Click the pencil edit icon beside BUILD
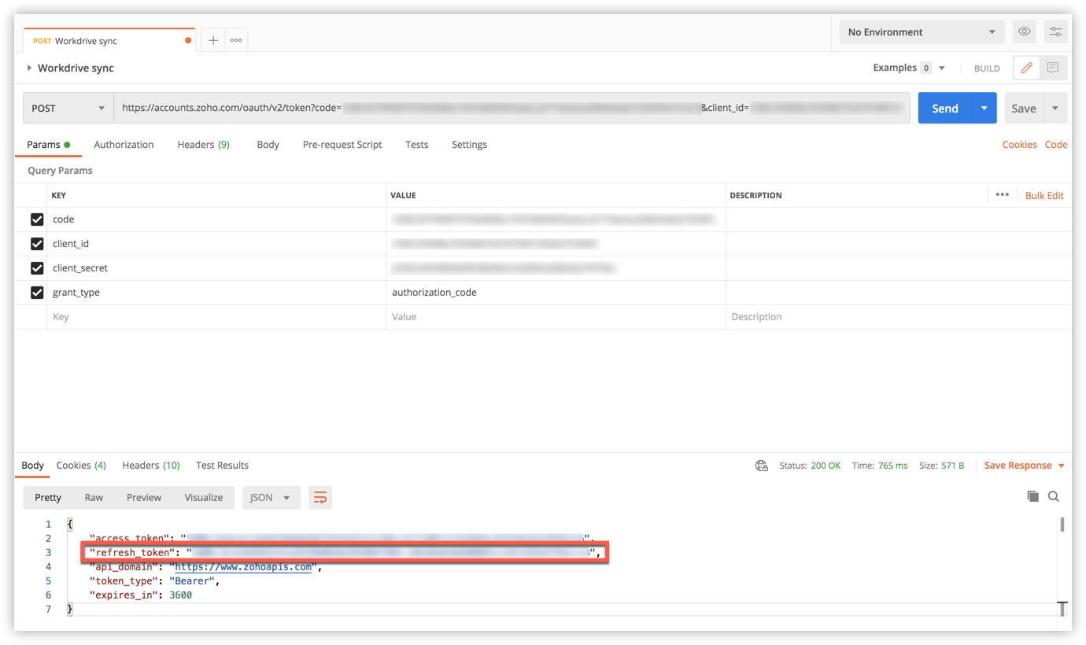This screenshot has width=1086, height=645. click(1026, 68)
